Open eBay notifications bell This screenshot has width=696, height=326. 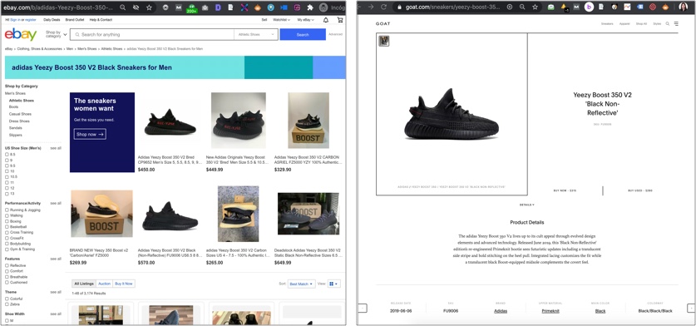pos(326,20)
